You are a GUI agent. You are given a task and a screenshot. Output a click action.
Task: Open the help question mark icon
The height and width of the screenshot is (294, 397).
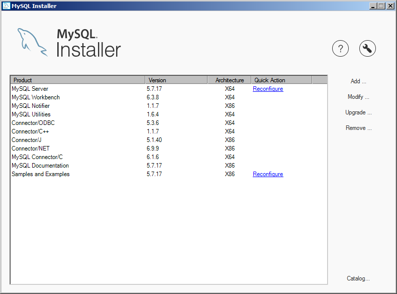[x=340, y=48]
